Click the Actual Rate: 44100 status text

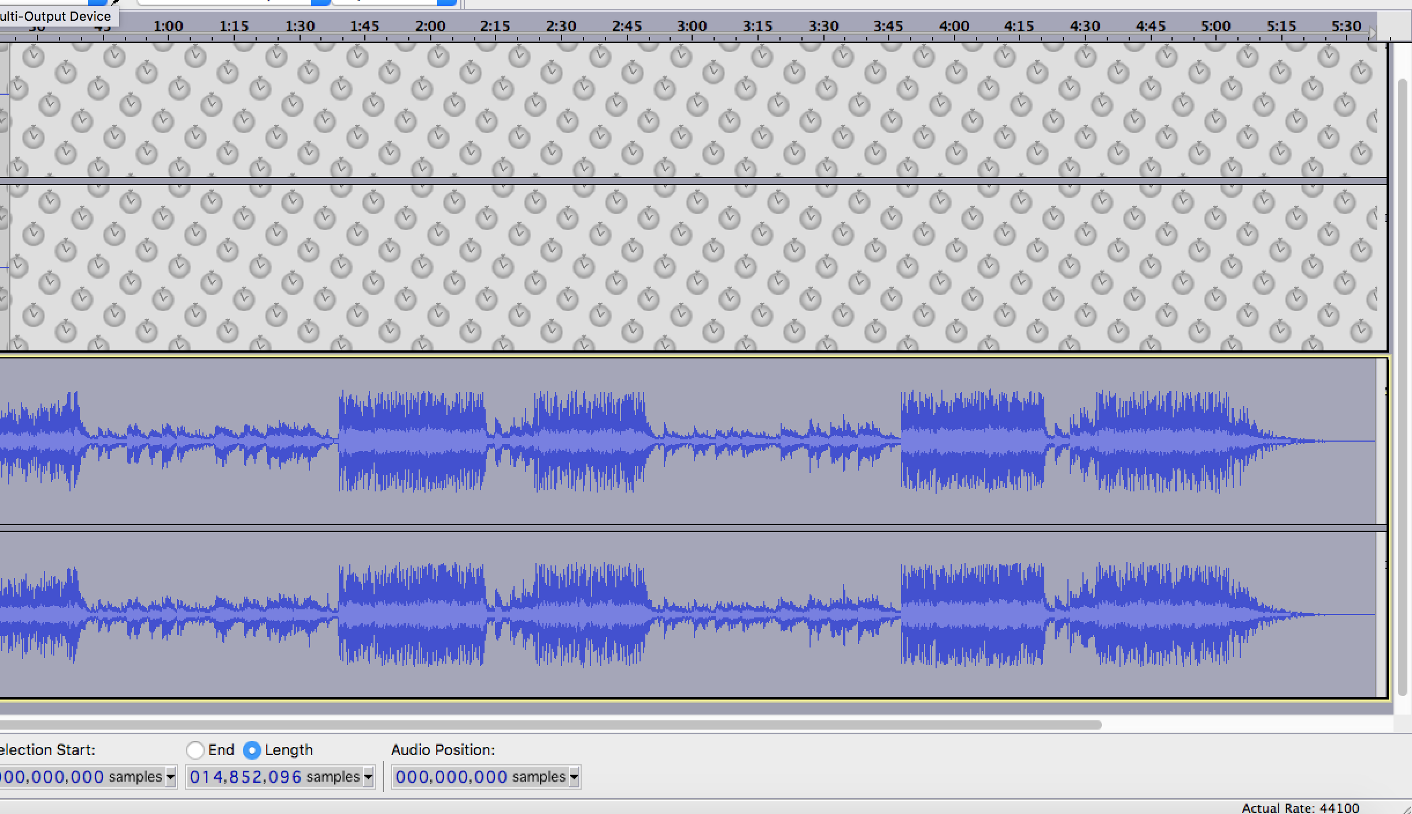pos(1300,808)
